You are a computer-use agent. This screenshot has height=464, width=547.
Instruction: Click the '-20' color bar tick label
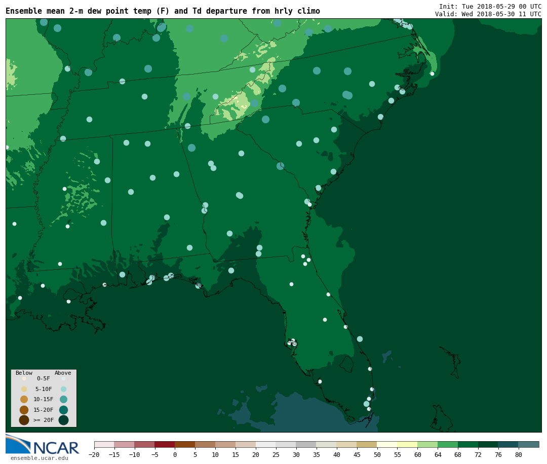click(94, 454)
